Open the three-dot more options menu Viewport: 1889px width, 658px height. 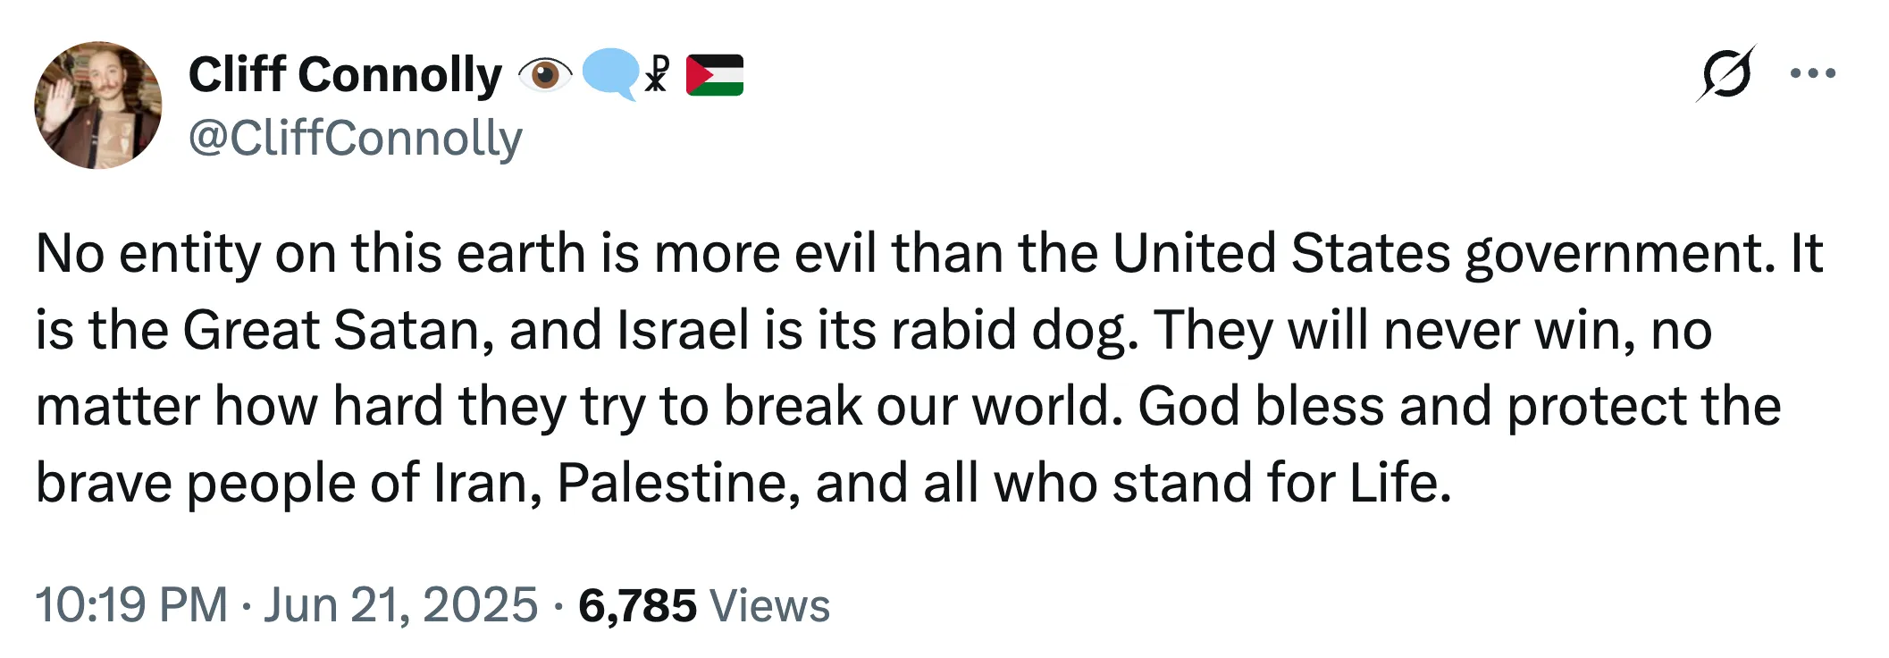[1813, 73]
